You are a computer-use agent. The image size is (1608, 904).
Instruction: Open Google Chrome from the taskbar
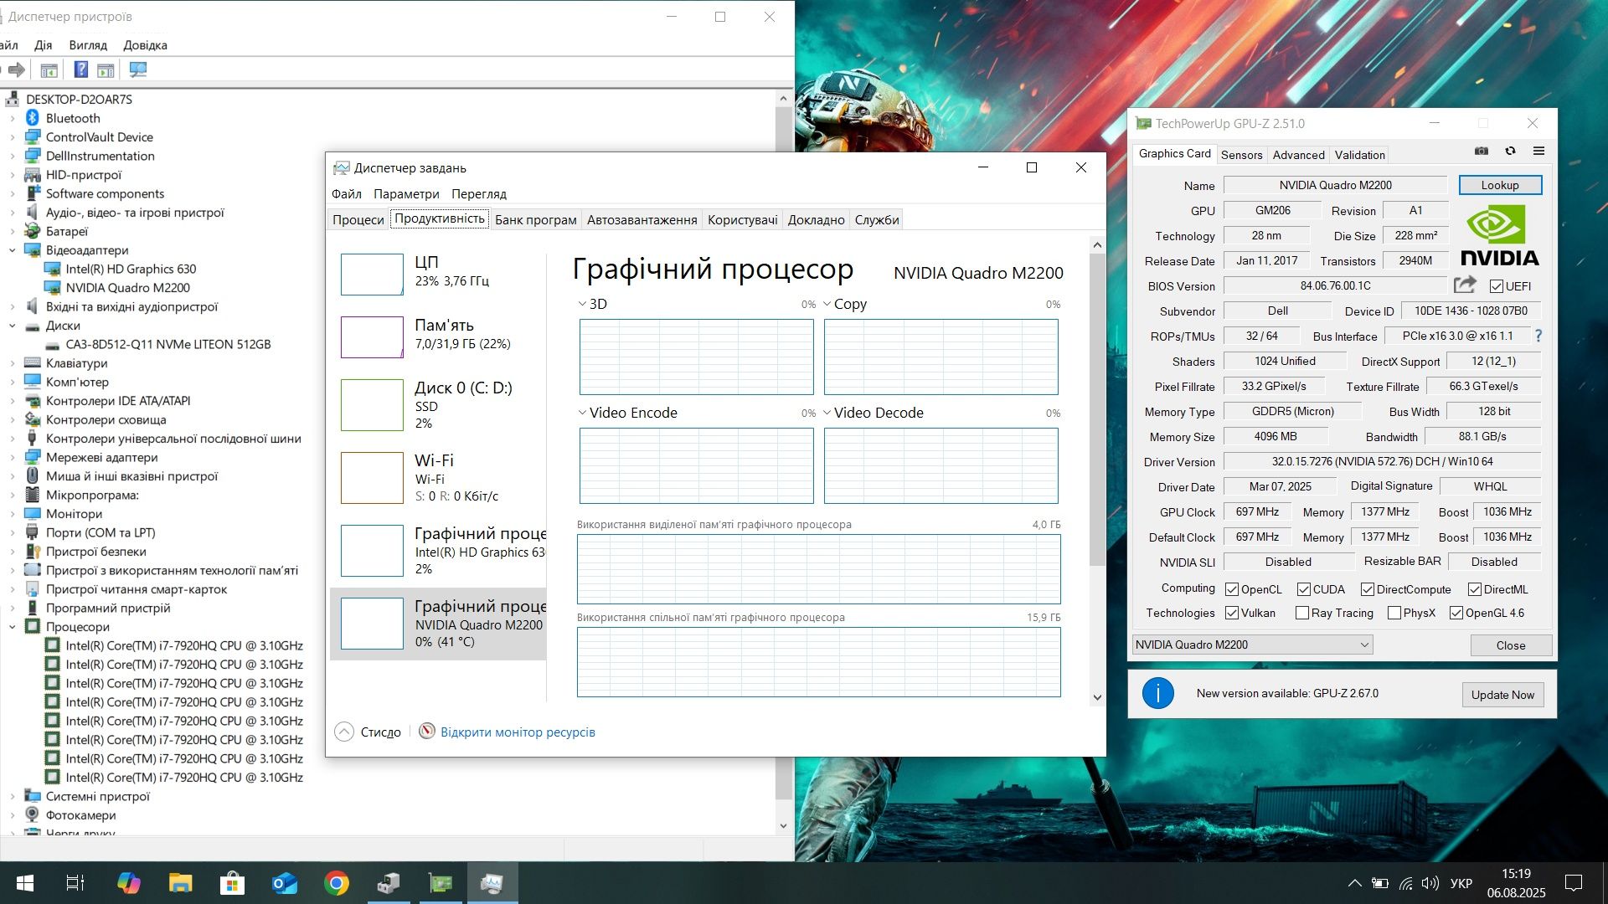click(337, 883)
